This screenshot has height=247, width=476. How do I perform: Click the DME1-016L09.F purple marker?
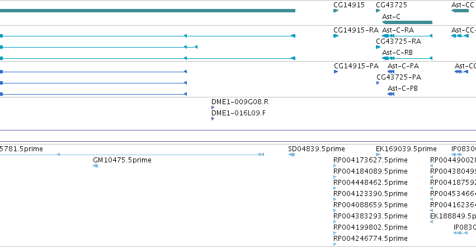(x=213, y=119)
